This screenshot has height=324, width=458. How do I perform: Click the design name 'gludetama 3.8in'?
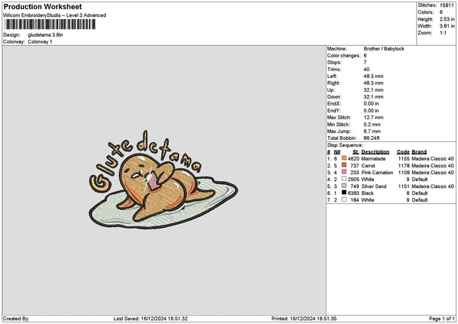coord(45,35)
